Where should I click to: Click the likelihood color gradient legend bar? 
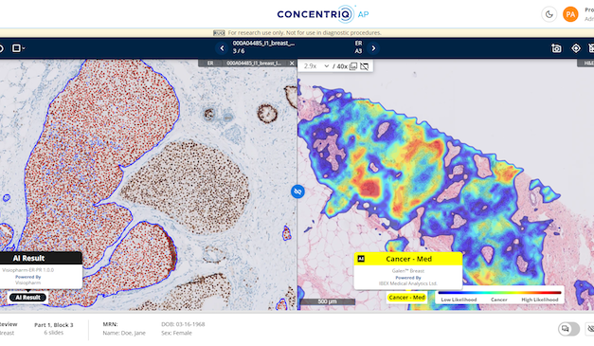[499, 293]
